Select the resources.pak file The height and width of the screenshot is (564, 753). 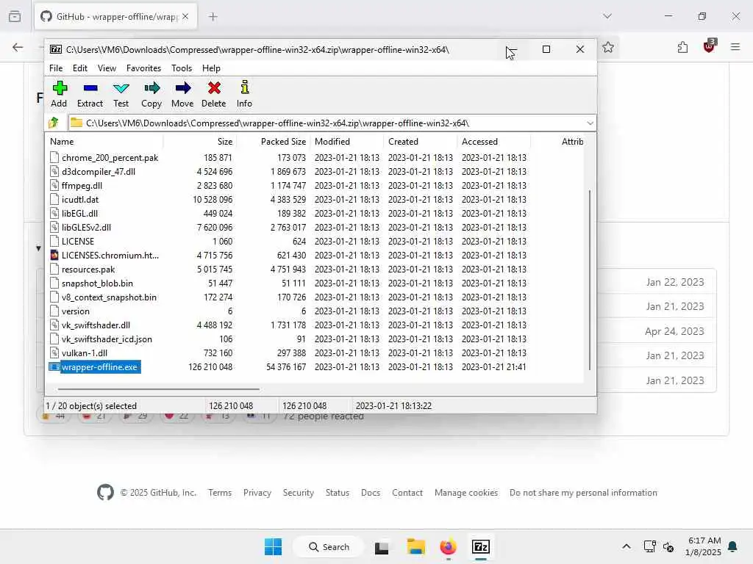click(x=88, y=269)
